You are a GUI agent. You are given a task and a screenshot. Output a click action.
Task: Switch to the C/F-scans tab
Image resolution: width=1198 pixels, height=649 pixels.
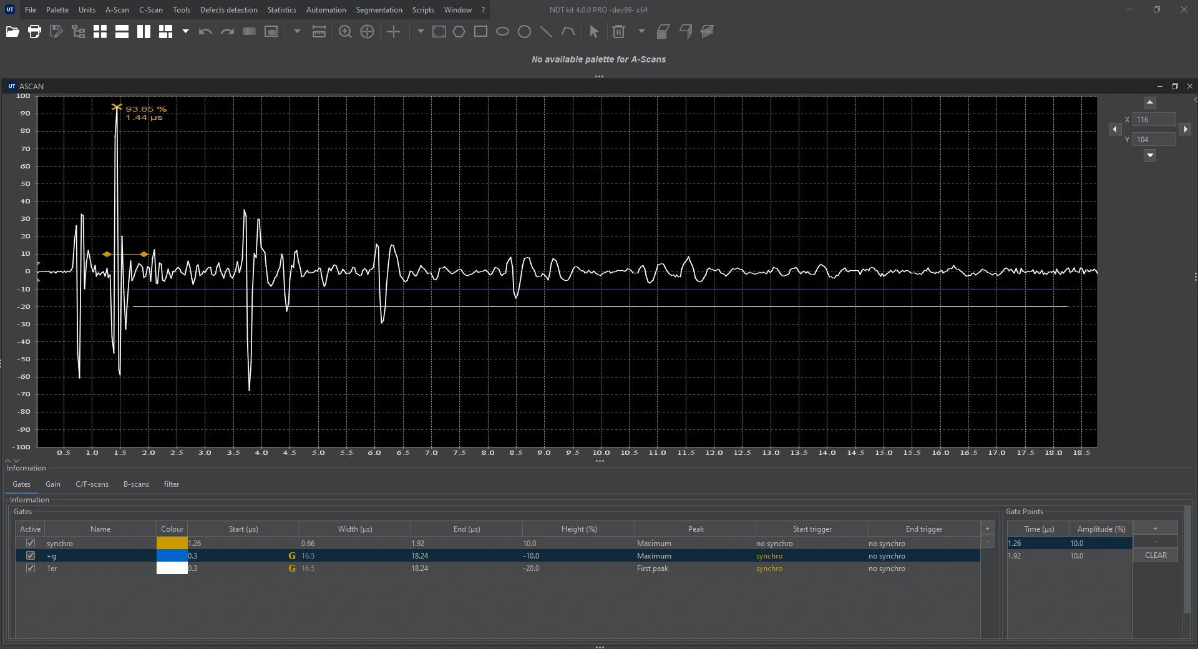(92, 484)
